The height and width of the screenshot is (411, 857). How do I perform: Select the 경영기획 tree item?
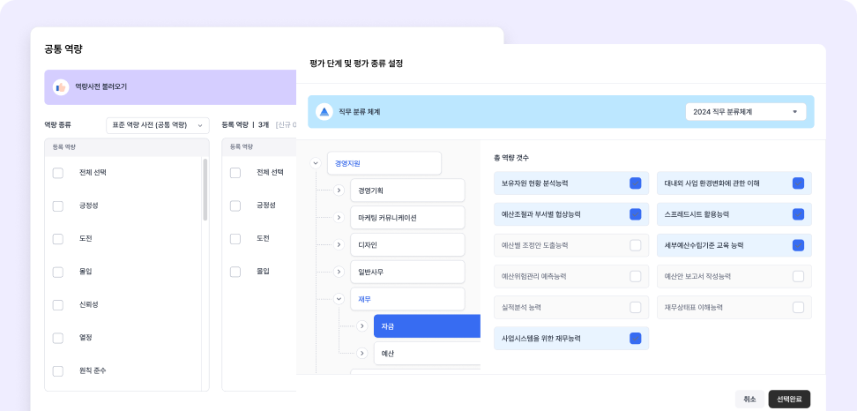coord(407,191)
